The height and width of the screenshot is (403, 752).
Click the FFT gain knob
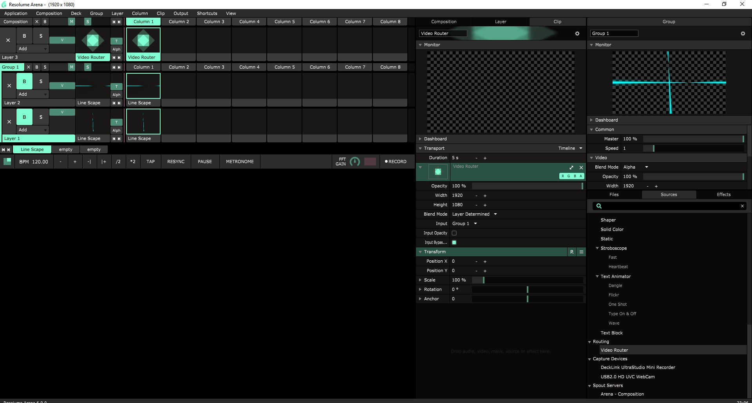(354, 162)
